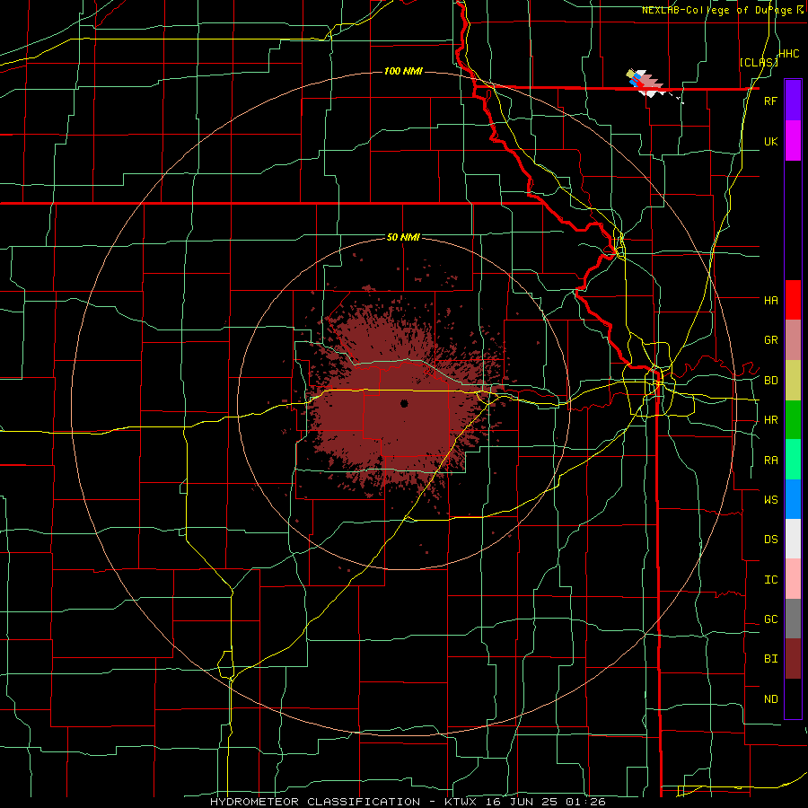Select the red HA legend swatch
The image size is (808, 808).
click(793, 300)
